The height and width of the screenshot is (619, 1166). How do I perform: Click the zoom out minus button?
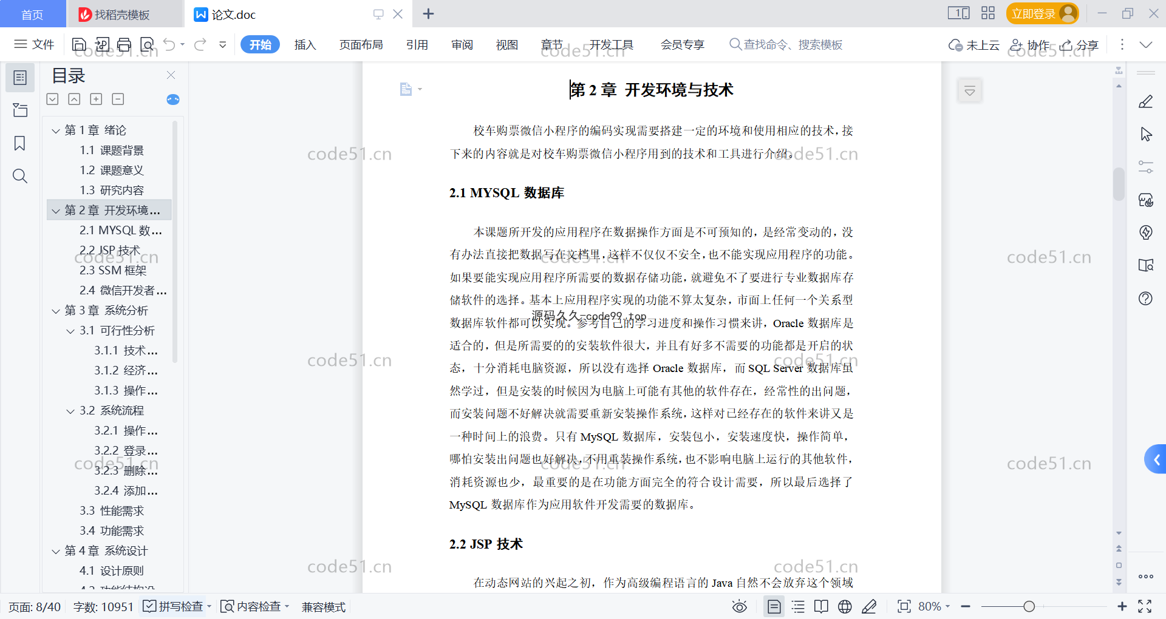coord(966,606)
